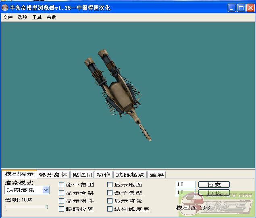Viewport: 256px width, 218px height.
Task: Adjust the 透明 transparency slider
Action: [x=47, y=208]
